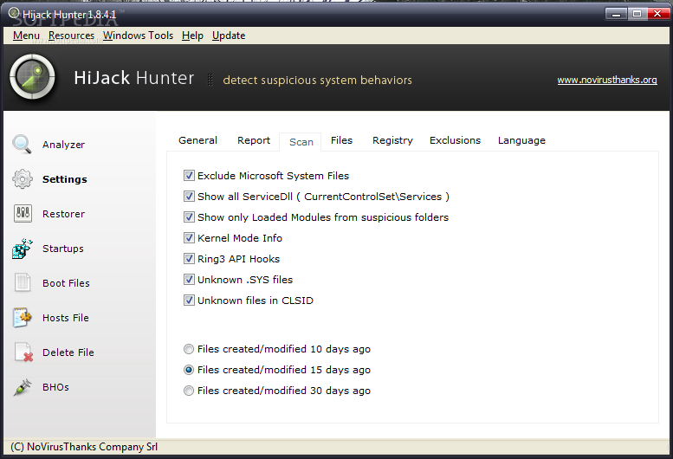The width and height of the screenshot is (673, 459).
Task: Click the HiJack Hunter header title
Action: [134, 78]
